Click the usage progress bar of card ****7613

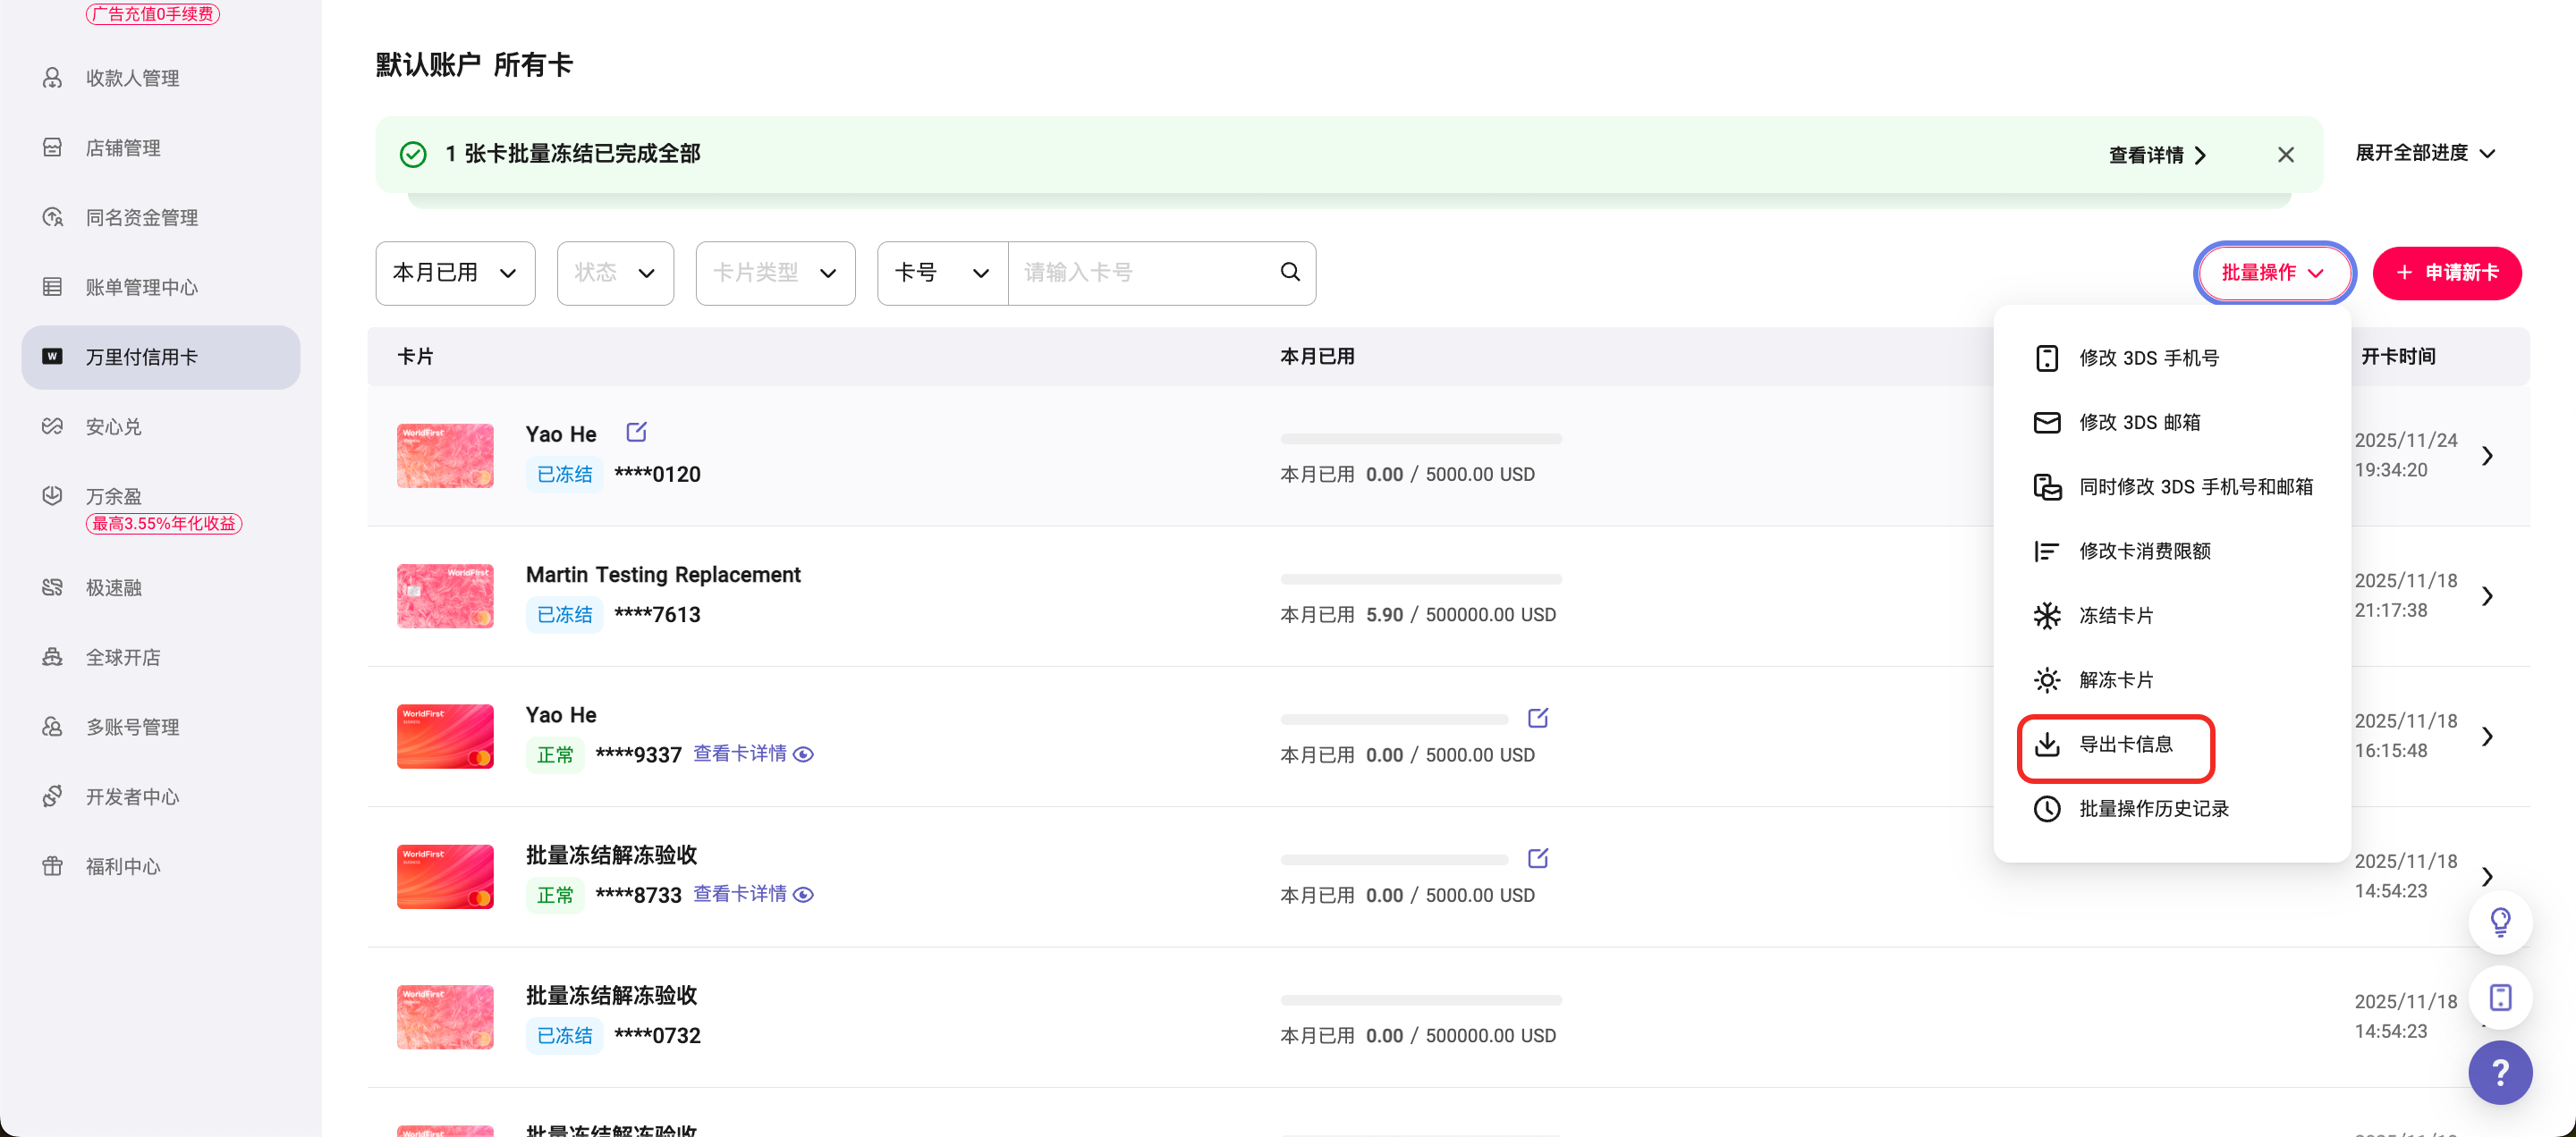1420,578
